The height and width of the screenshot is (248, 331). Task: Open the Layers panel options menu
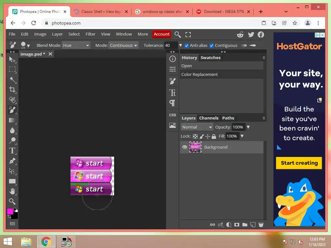pos(264,118)
